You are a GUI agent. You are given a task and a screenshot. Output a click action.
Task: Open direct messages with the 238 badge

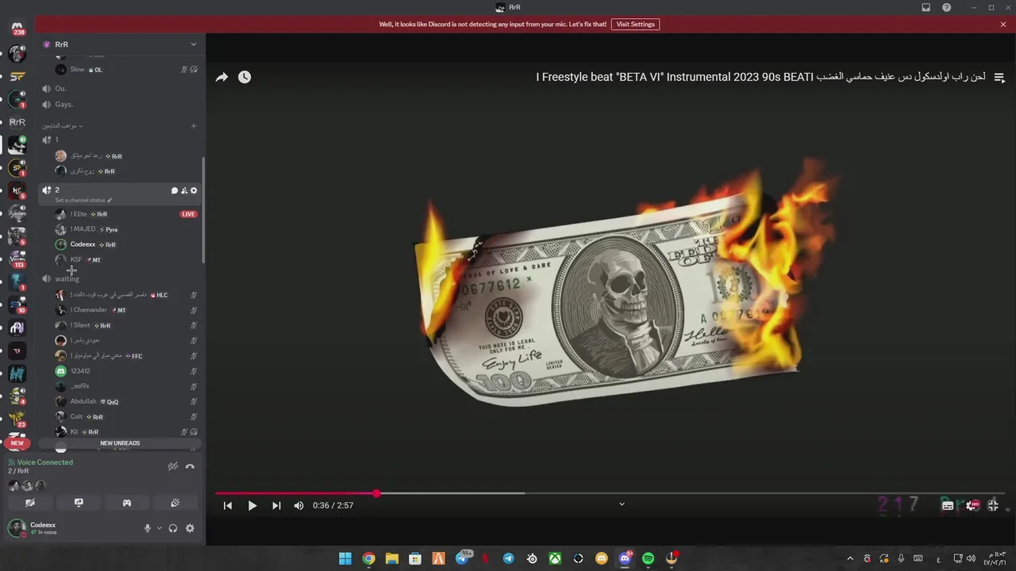[17, 29]
